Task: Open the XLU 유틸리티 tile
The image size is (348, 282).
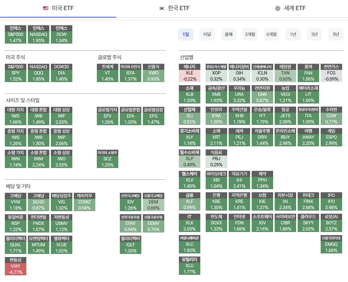Action: [190, 266]
